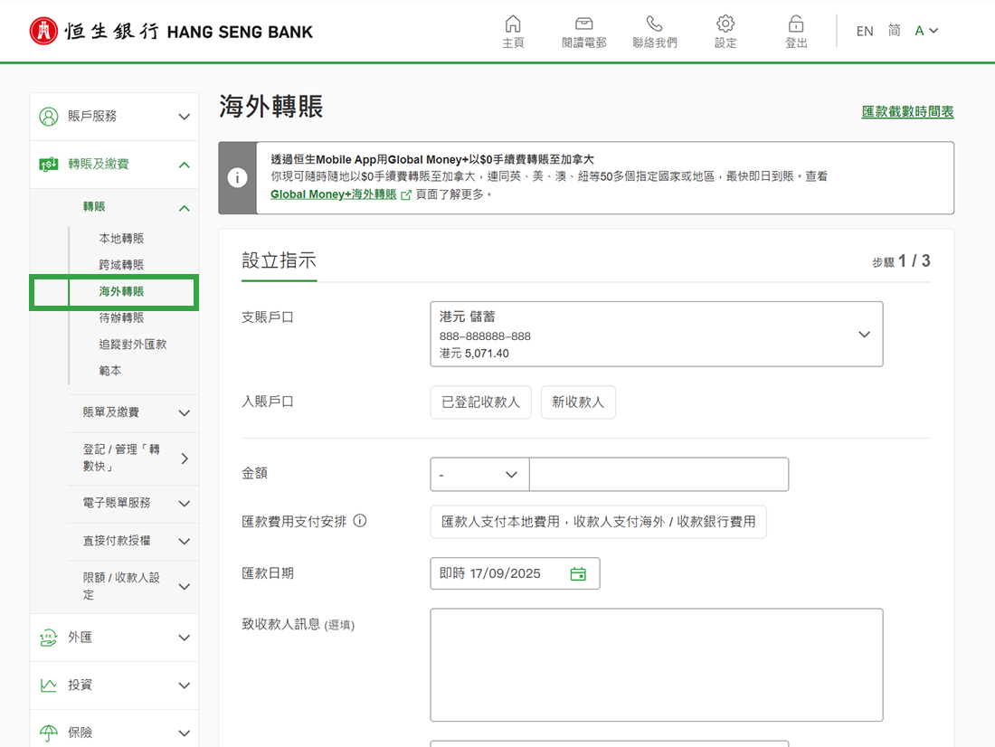The image size is (995, 747).
Task: Open the calendar icon in 匯款日期 field
Action: tap(578, 573)
